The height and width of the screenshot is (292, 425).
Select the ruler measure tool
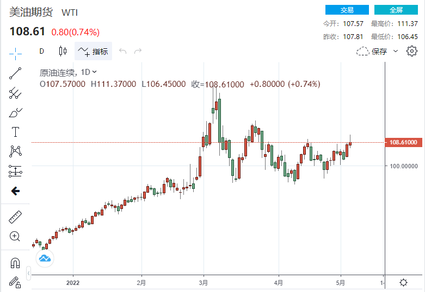click(x=15, y=217)
